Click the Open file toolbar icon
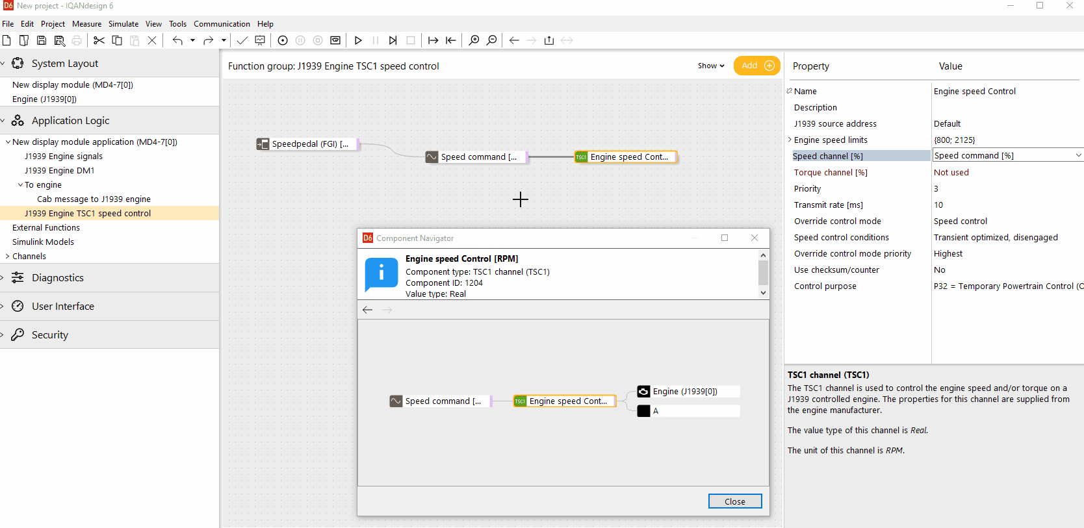The height and width of the screenshot is (528, 1084). coord(24,40)
